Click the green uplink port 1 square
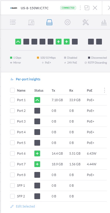 pyautogui.click(x=18, y=42)
